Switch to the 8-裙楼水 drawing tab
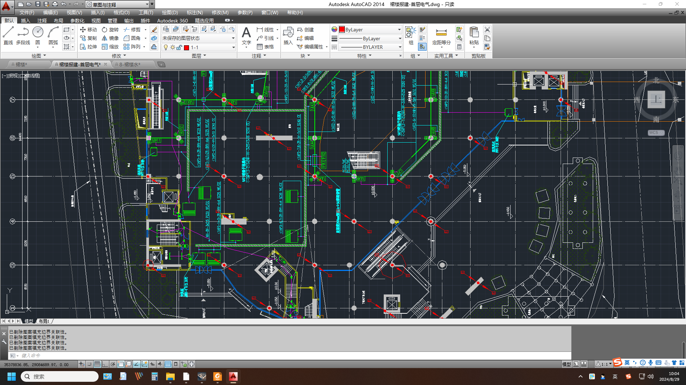 point(130,65)
